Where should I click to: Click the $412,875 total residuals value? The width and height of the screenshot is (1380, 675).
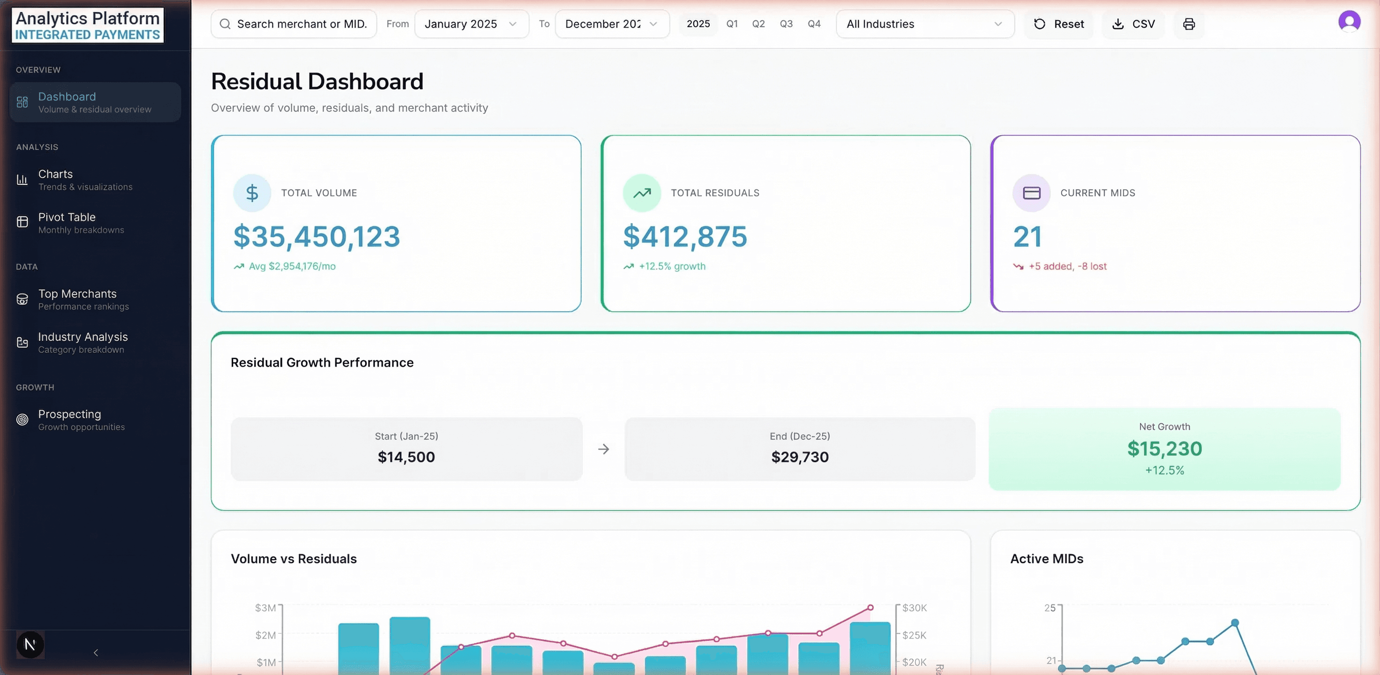pos(685,236)
